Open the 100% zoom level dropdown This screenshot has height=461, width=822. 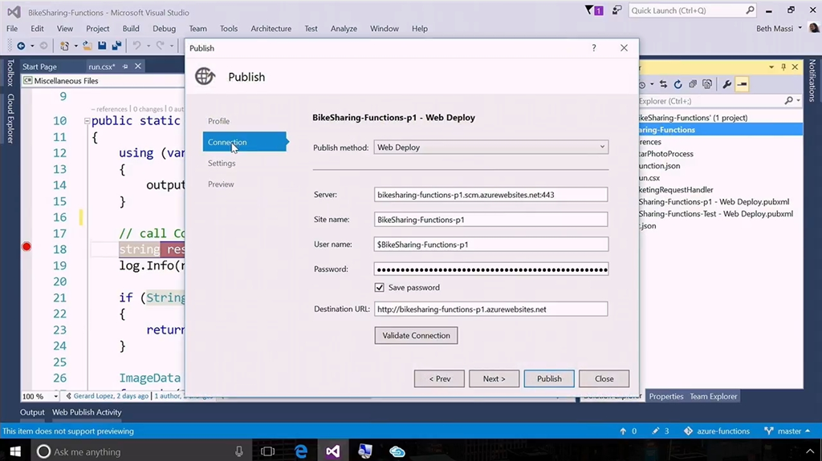55,396
